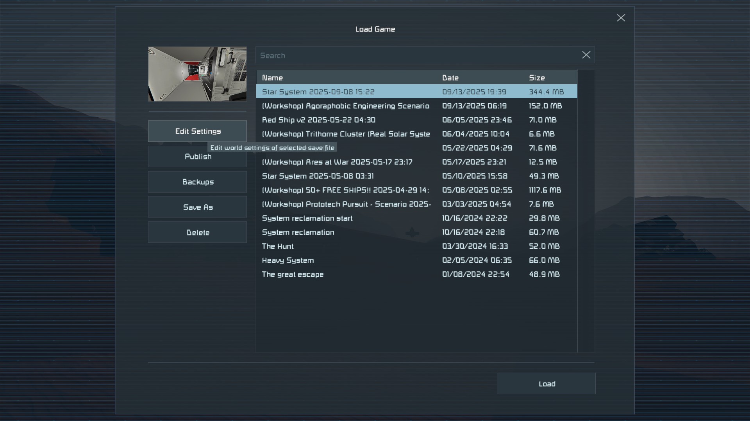750x421 pixels.
Task: Choose the Heavy System save
Action: click(x=287, y=260)
